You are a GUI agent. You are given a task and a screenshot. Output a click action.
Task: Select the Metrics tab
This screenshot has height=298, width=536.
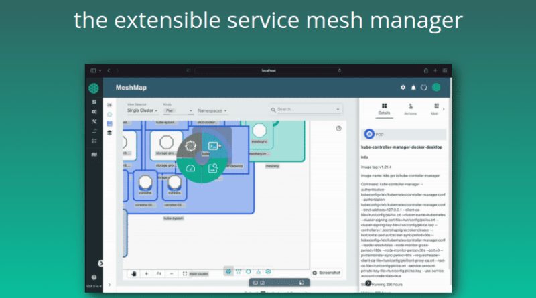click(x=435, y=109)
